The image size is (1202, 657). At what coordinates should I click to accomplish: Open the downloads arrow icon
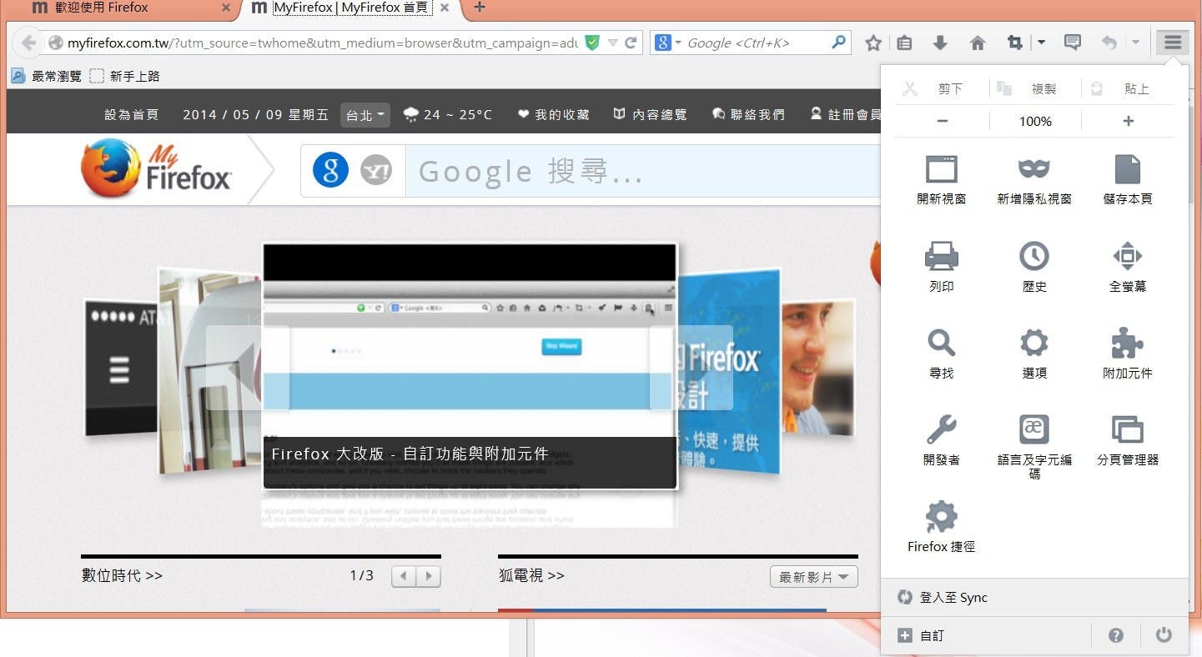click(940, 43)
